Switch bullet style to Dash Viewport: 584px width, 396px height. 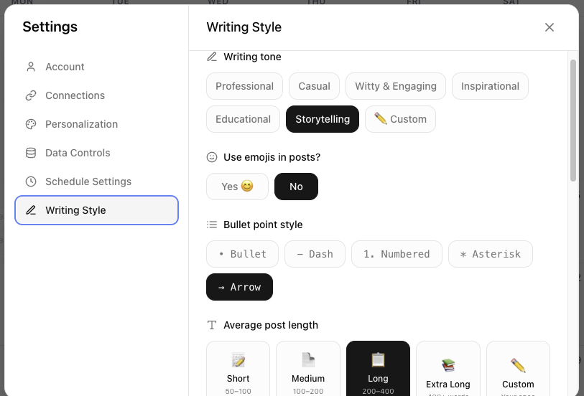[x=315, y=254]
